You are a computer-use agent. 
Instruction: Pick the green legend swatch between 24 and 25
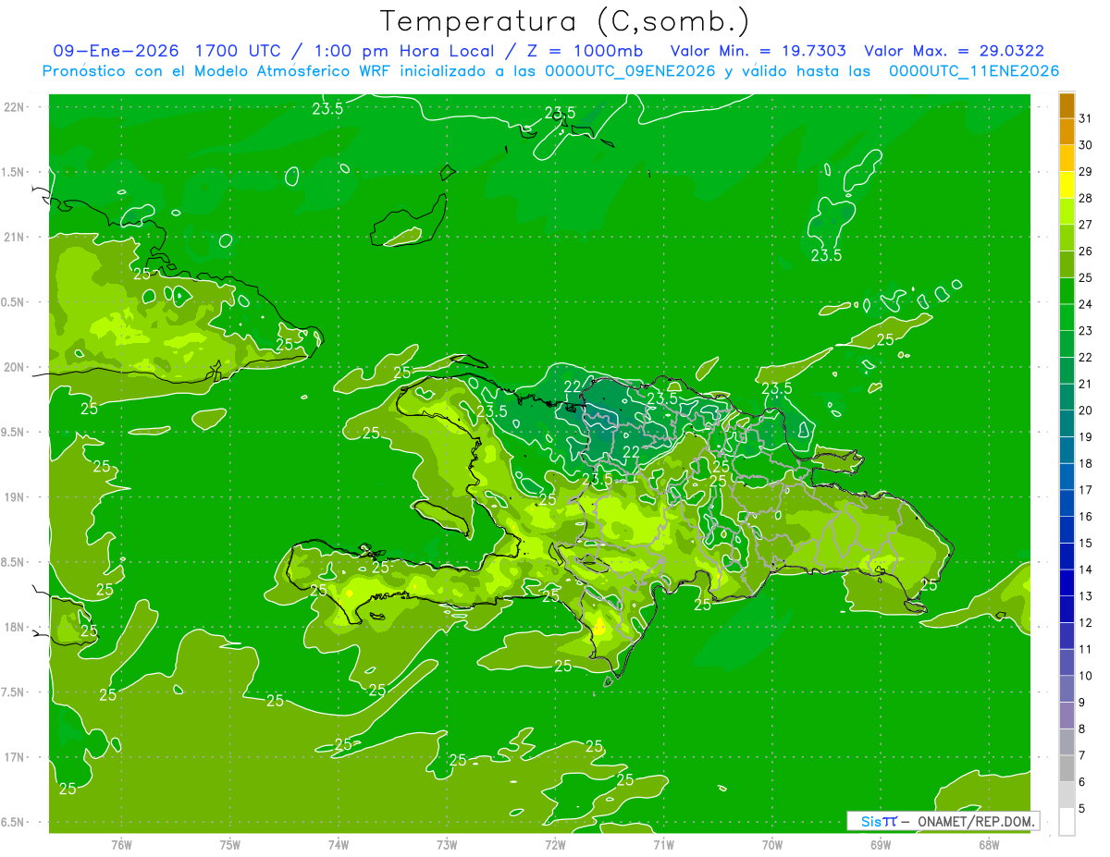(1067, 290)
